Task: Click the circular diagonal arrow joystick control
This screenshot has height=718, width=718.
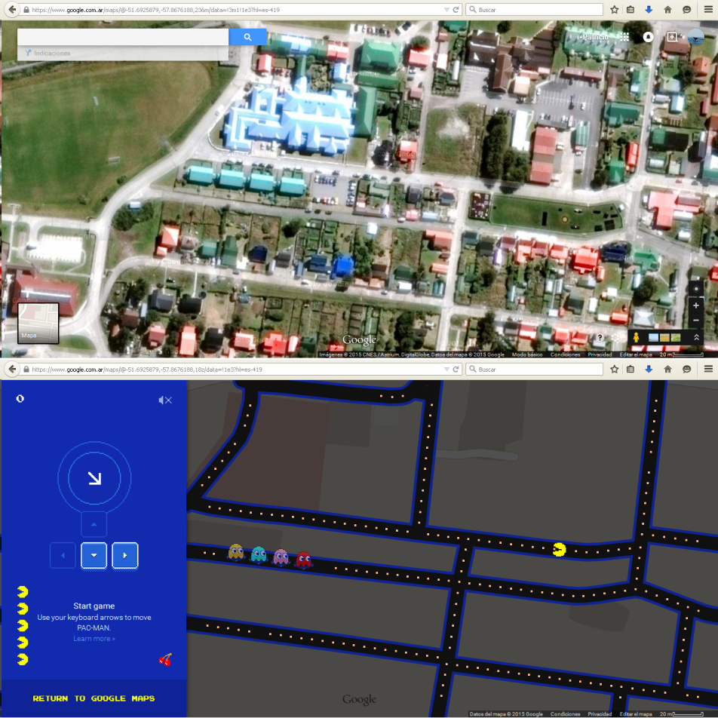Action: 94,478
